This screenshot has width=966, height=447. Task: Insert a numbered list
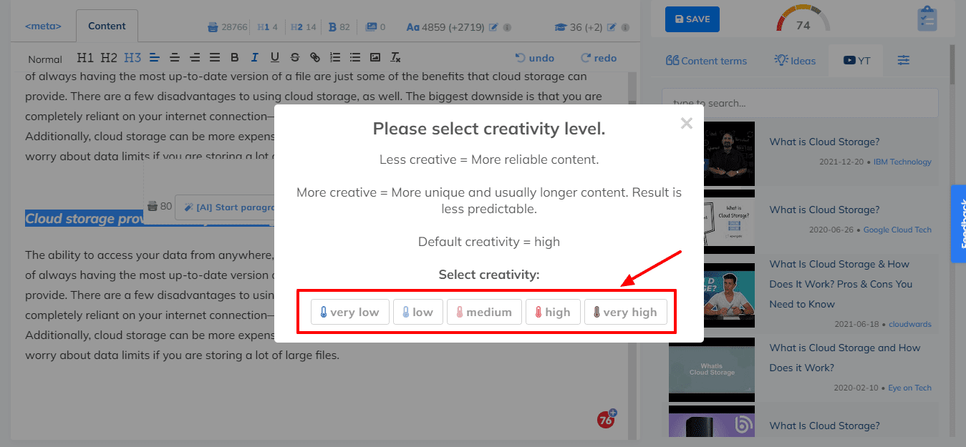point(335,58)
